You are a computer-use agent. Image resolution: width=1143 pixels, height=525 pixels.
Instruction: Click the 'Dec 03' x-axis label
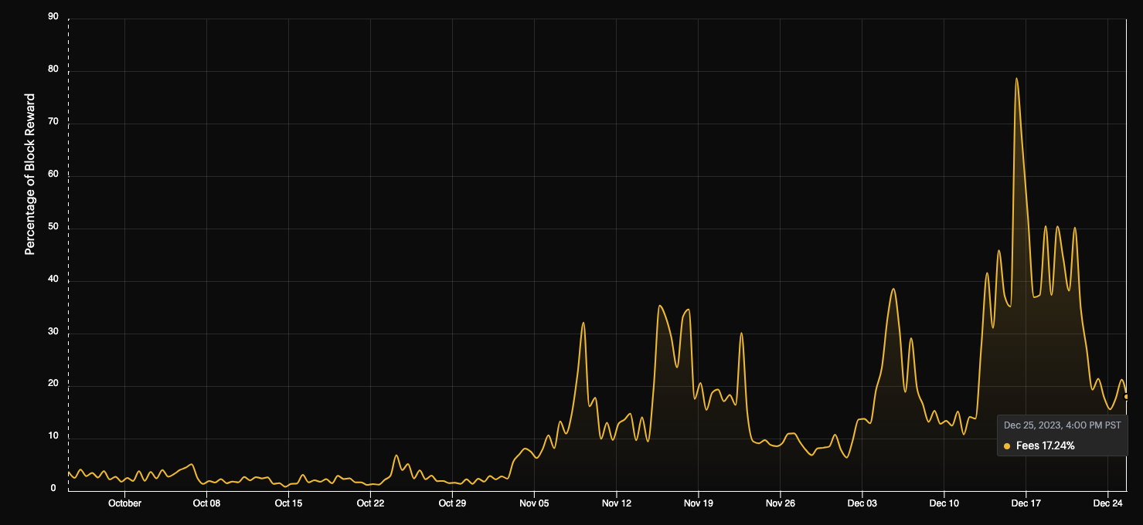862,503
